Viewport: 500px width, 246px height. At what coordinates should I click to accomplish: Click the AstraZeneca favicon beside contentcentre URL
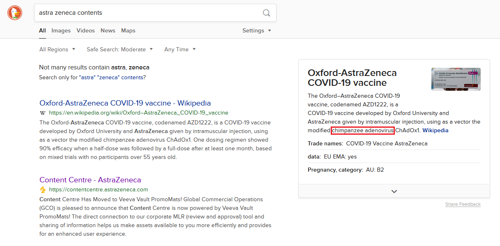click(43, 189)
